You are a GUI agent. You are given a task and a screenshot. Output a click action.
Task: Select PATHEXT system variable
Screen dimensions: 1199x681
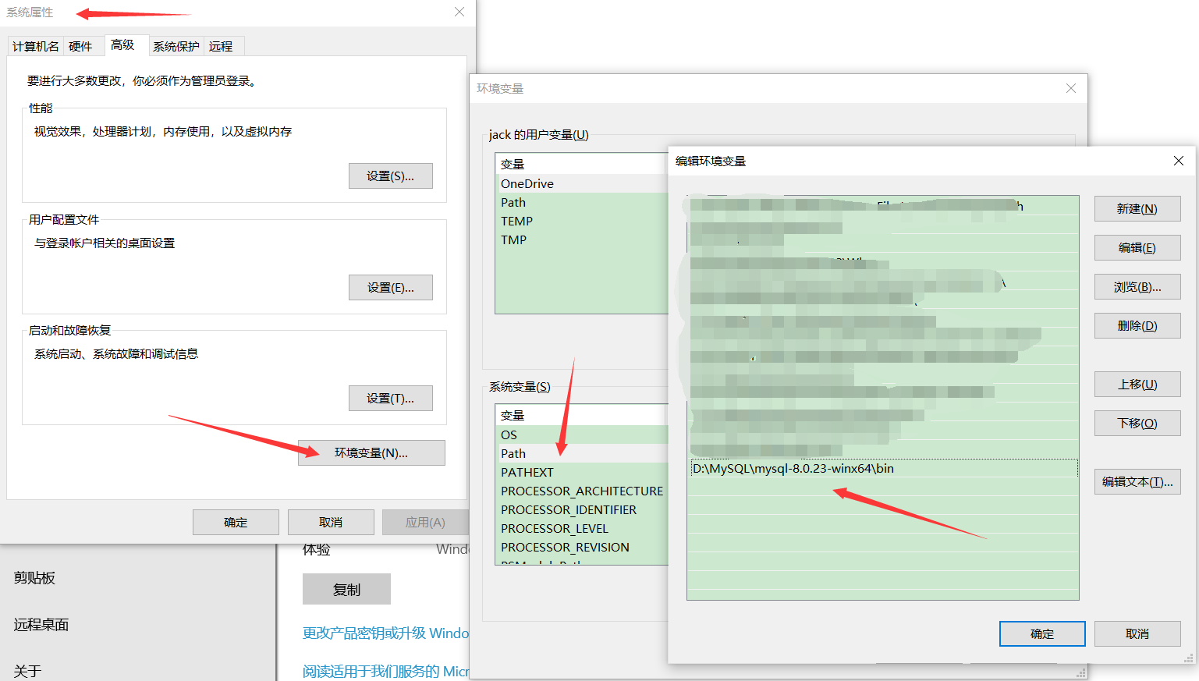tap(582, 472)
